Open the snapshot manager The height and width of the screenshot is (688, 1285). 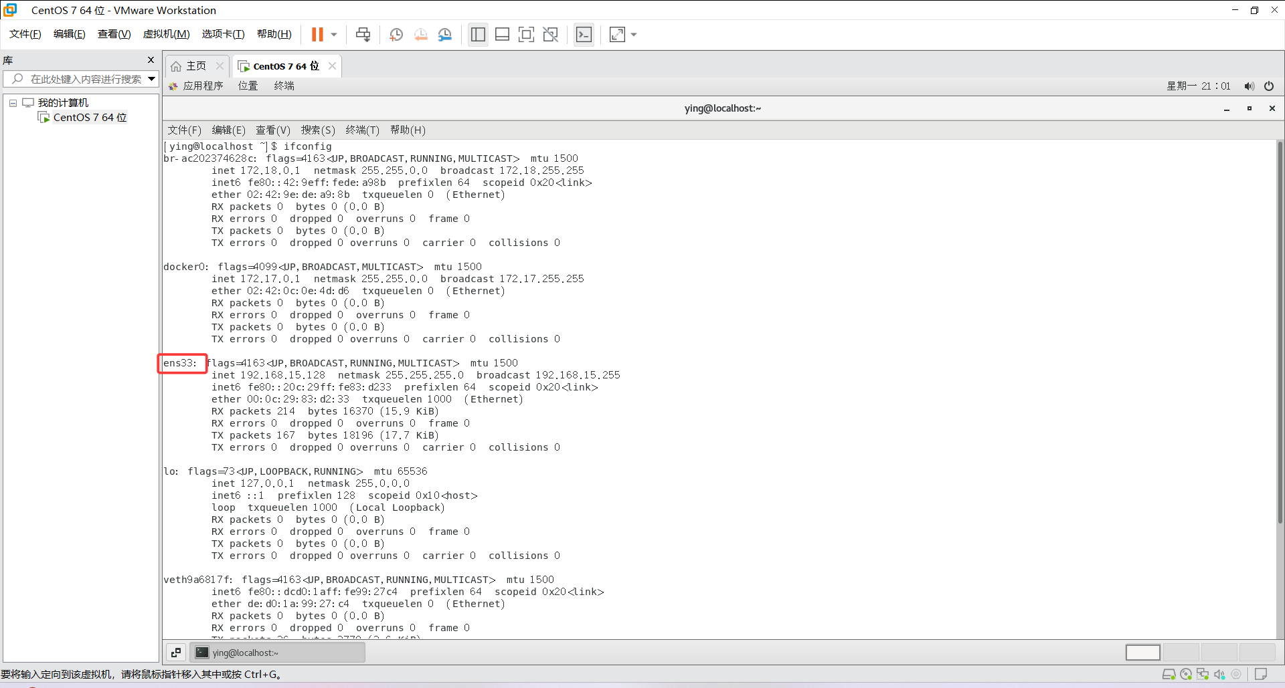[x=445, y=34]
